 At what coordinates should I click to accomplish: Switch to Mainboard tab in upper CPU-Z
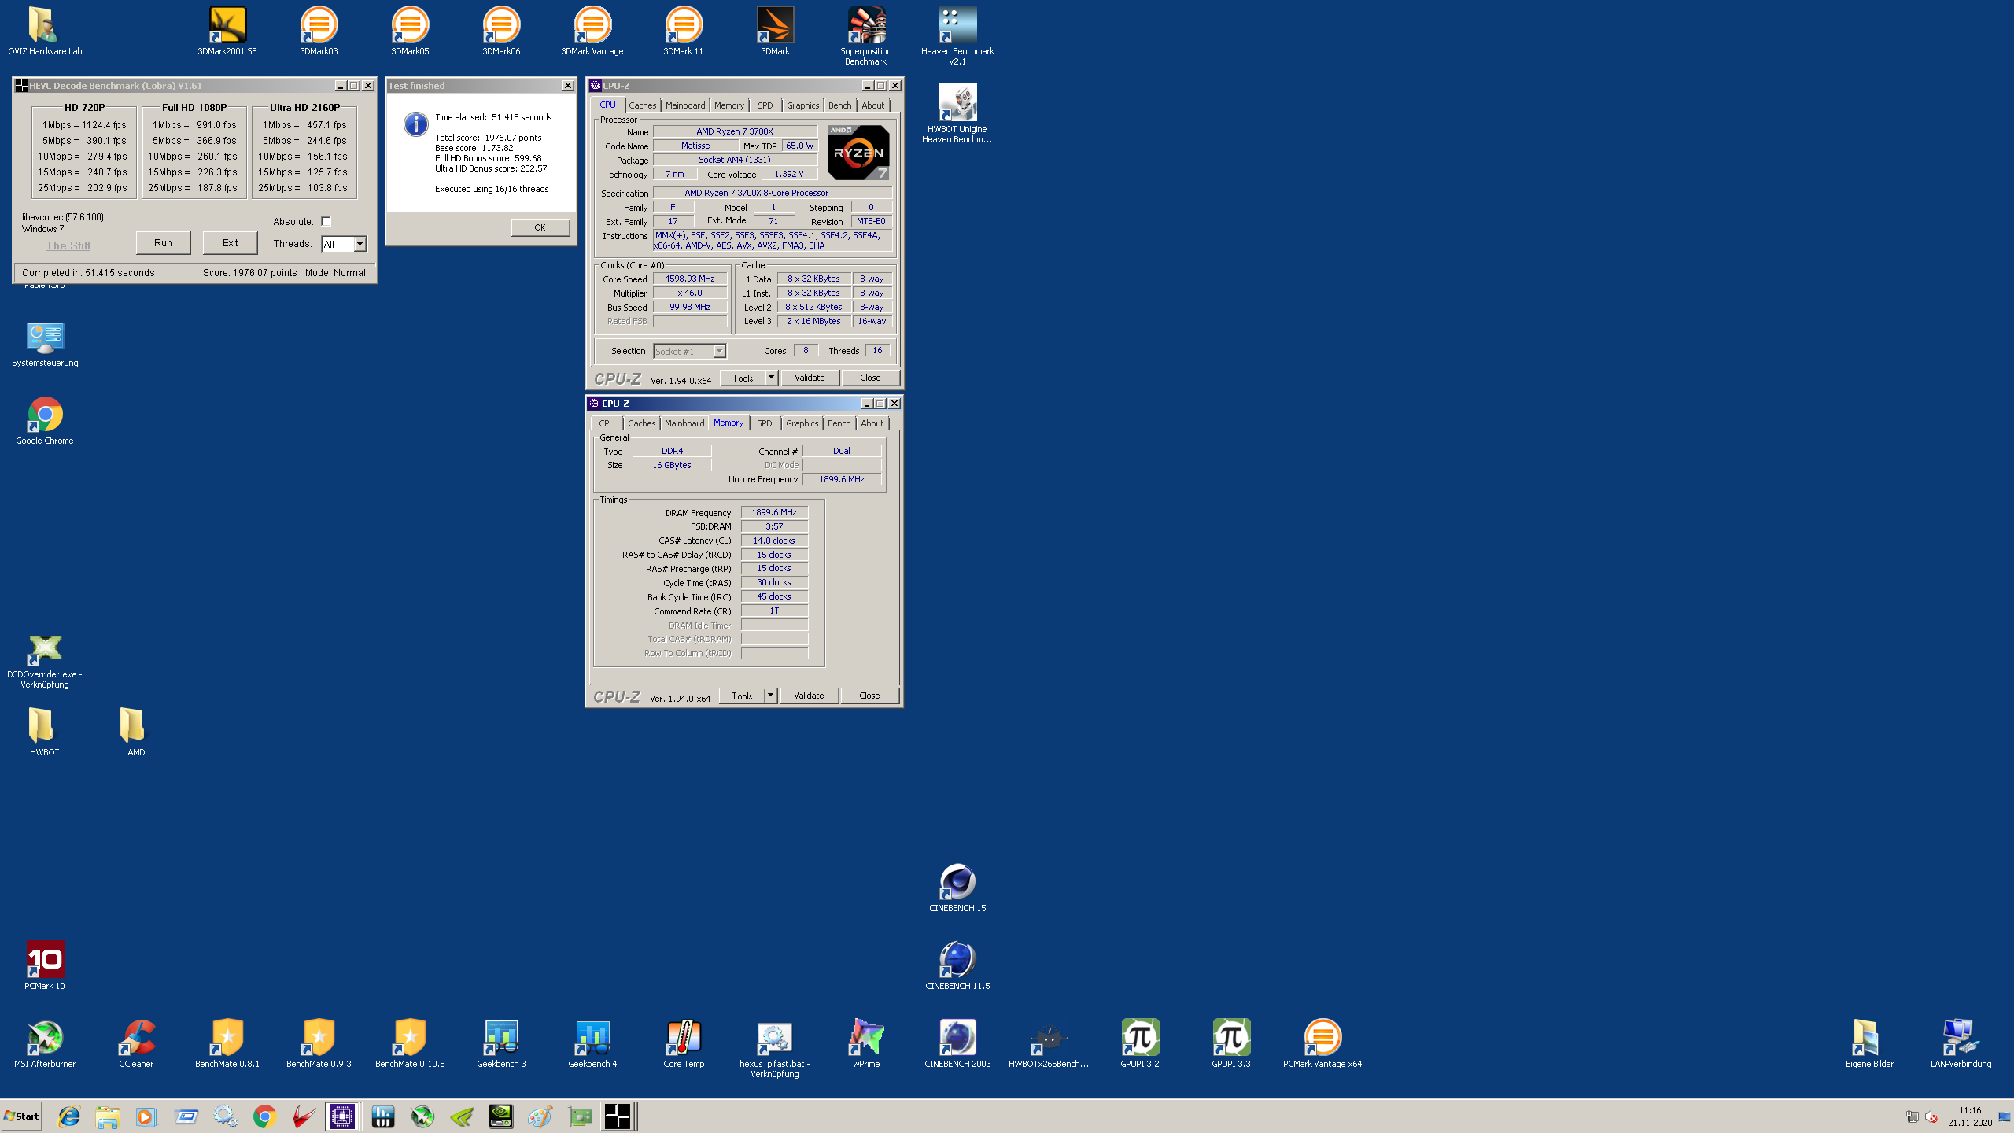pyautogui.click(x=685, y=105)
